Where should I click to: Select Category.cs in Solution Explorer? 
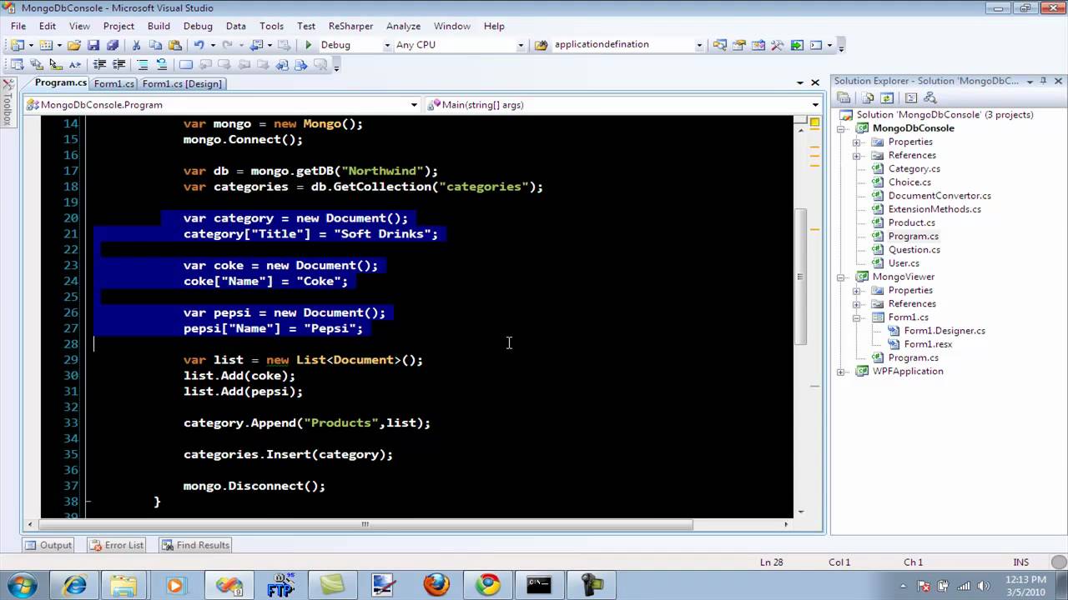(914, 168)
